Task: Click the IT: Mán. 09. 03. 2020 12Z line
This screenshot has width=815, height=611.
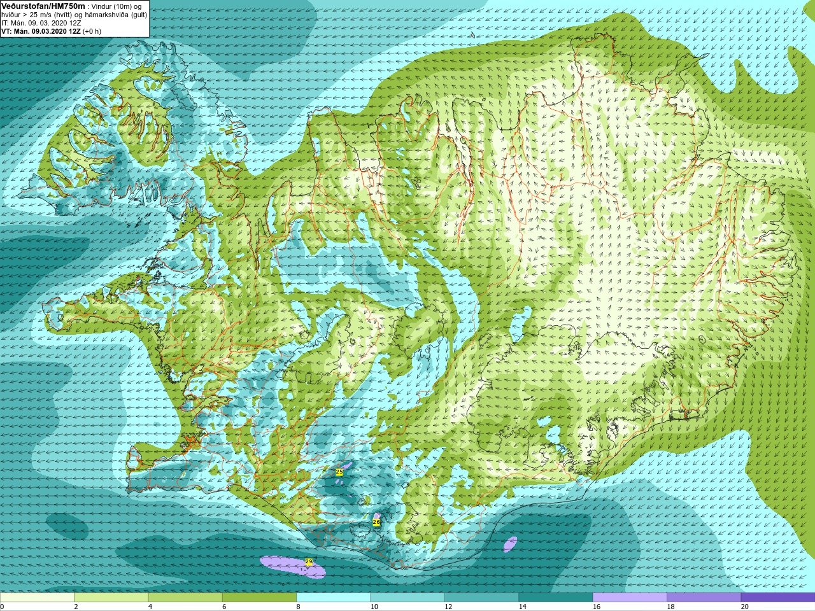Action: pyautogui.click(x=41, y=23)
